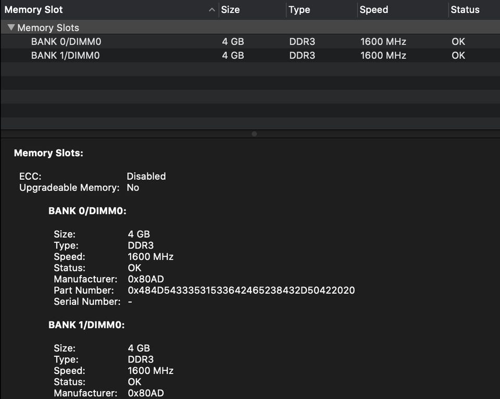Click the bold BANK 0/DIMM0 heading in details

tap(87, 211)
